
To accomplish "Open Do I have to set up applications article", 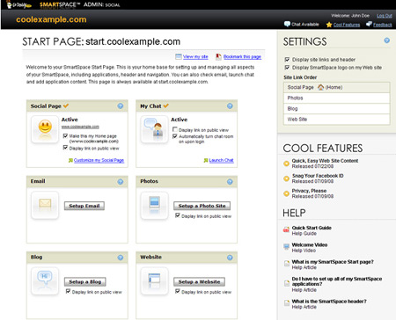I will [337, 281].
